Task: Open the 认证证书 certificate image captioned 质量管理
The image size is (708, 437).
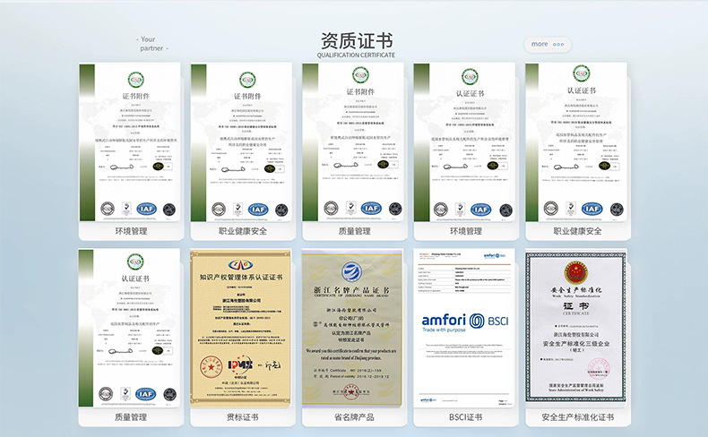Action: coord(130,329)
